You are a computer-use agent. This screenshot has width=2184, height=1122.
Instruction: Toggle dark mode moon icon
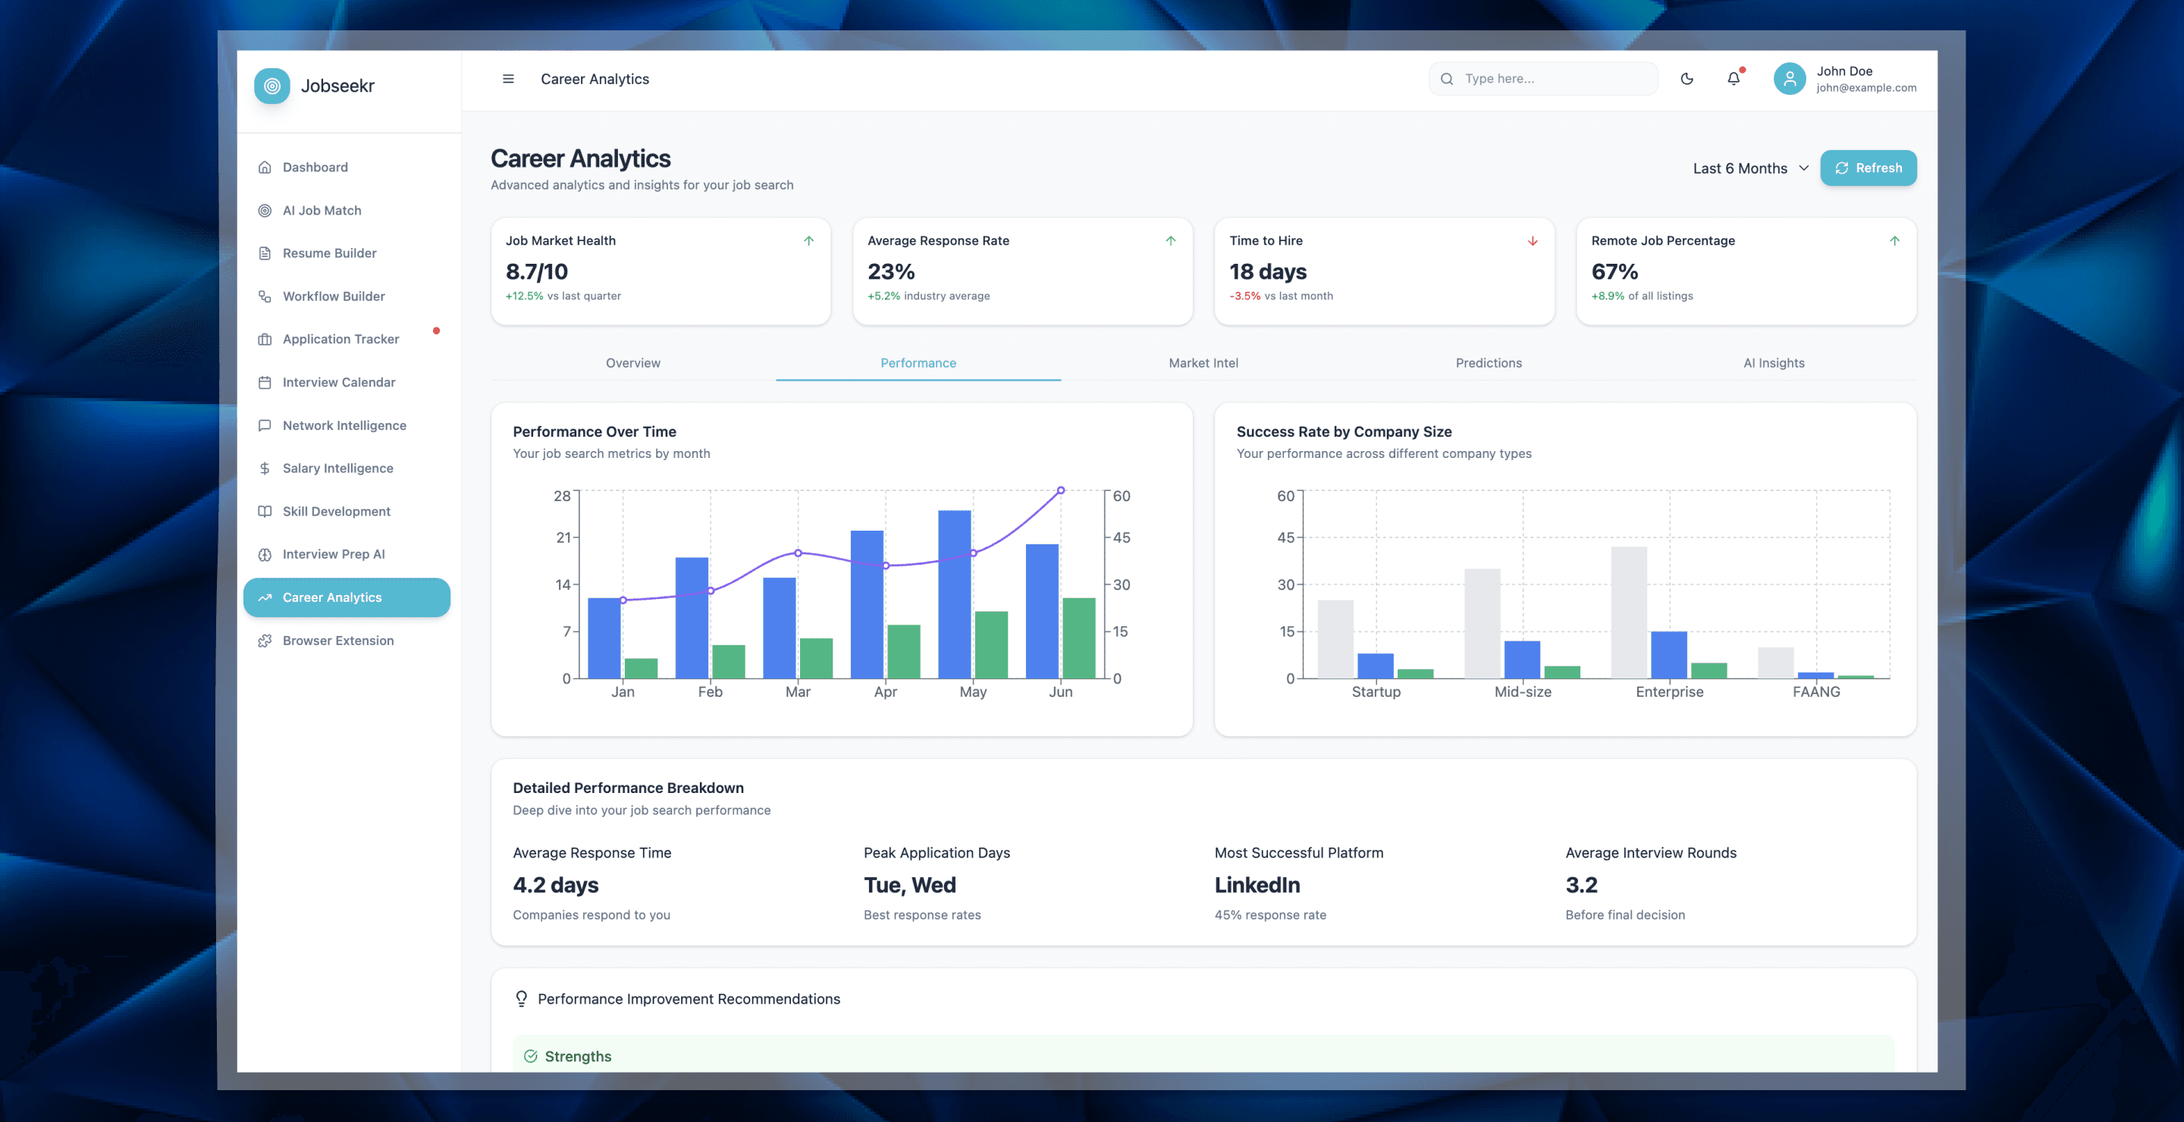(1687, 79)
